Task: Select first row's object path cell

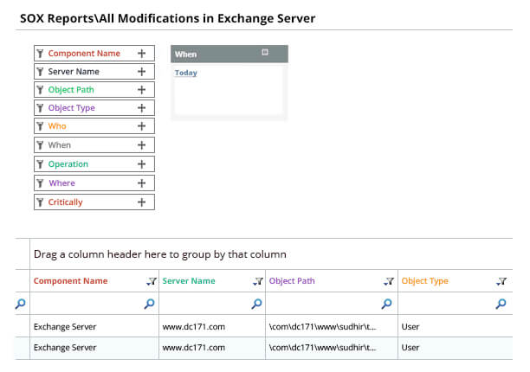Action: click(x=332, y=326)
